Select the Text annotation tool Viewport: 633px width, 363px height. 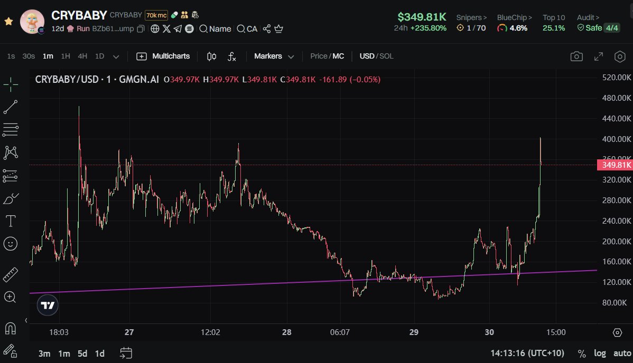[11, 221]
